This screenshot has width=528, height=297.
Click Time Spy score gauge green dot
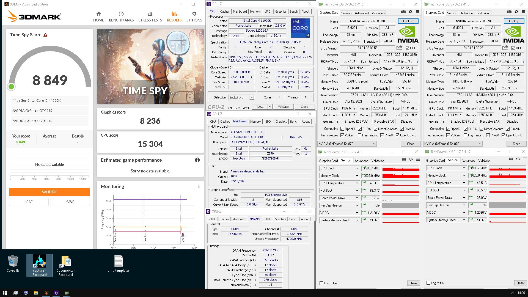coord(11,87)
